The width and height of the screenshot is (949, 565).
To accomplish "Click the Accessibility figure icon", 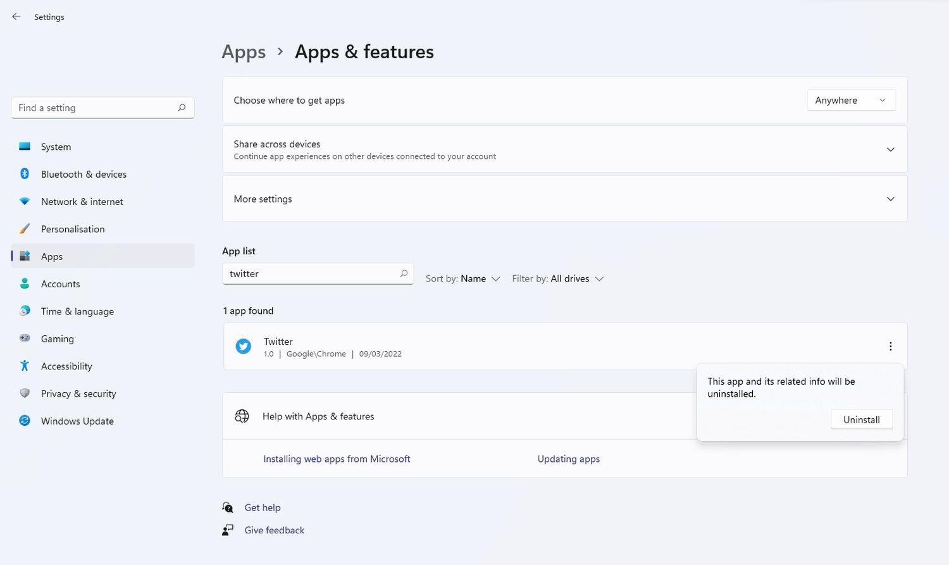I will (x=25, y=366).
